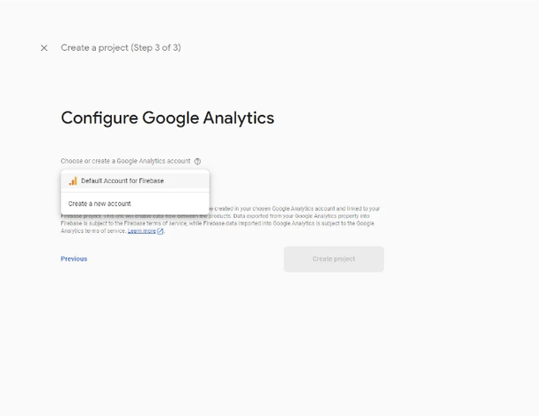This screenshot has width=539, height=416.
Task: Click the Create a project step title
Action: click(121, 47)
